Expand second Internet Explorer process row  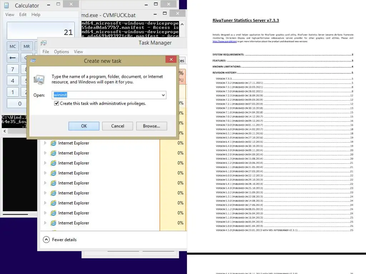click(45, 153)
